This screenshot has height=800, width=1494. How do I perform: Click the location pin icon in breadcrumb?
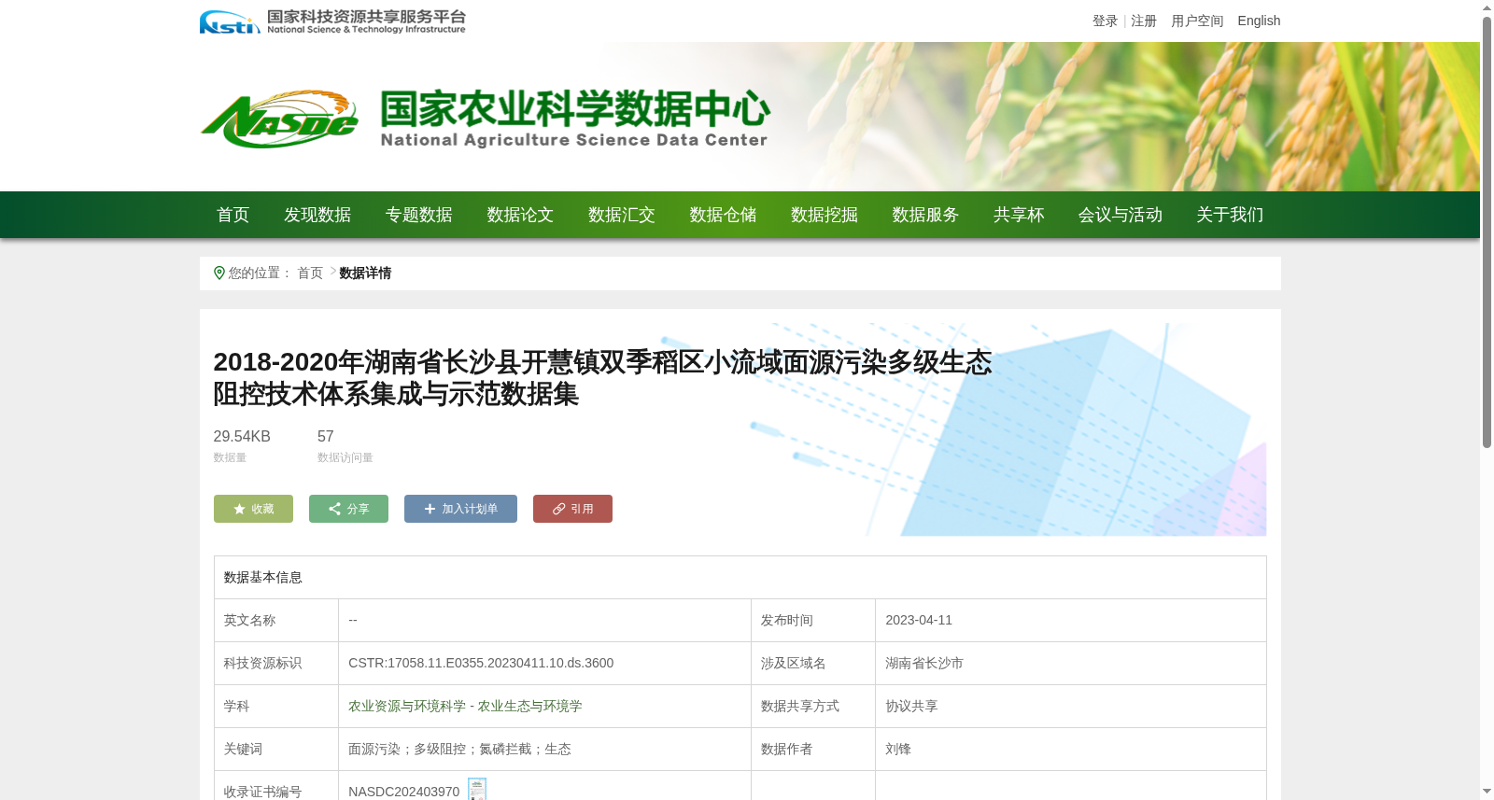pos(219,273)
